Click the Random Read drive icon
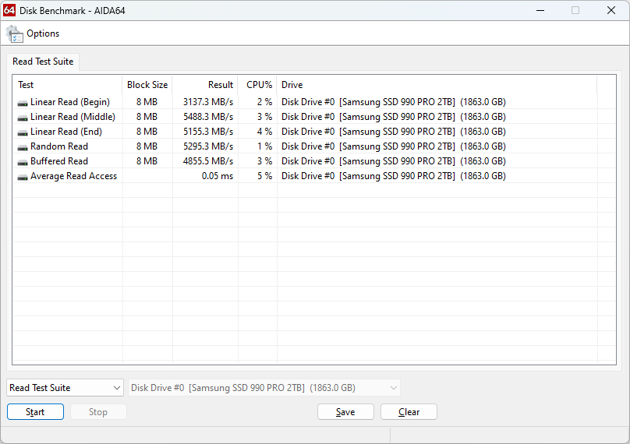 23,146
